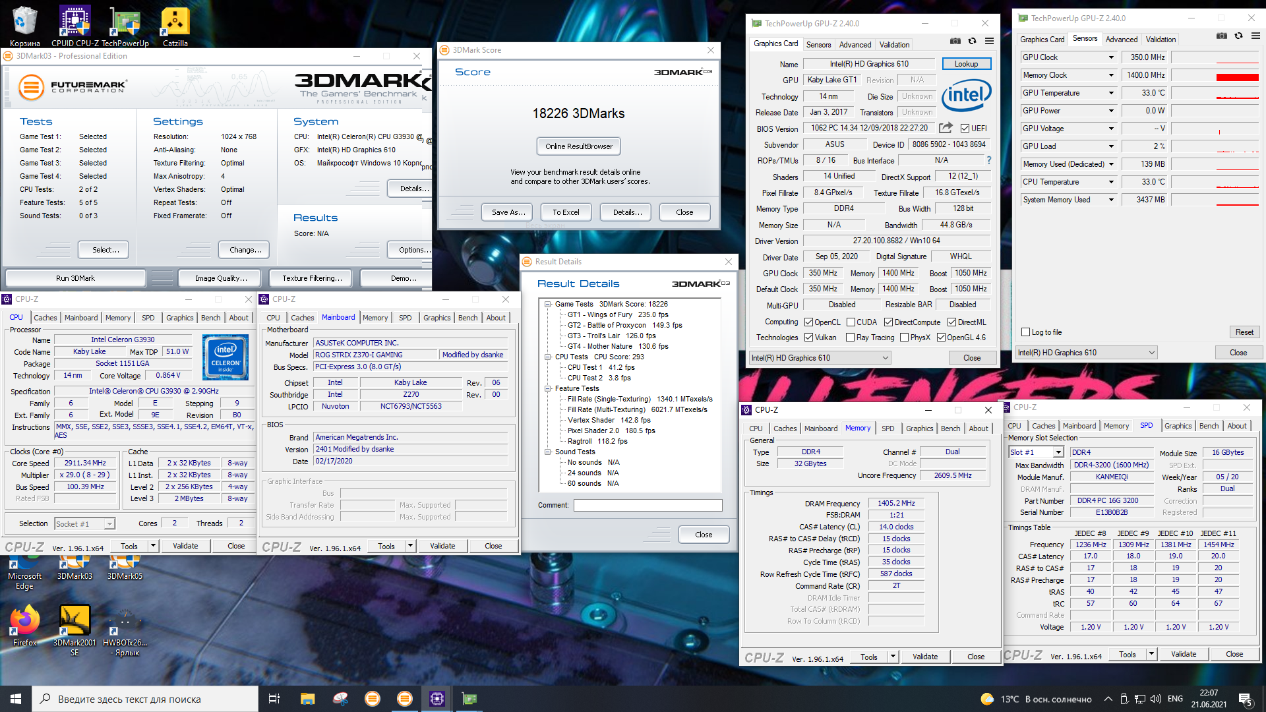Click the Online ResultBrowser button
Screen dimensions: 1266x712
click(x=578, y=146)
